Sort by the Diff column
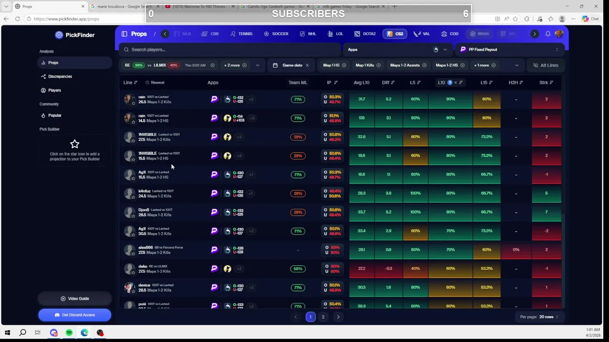Viewport: 609px width, 342px height. (x=388, y=83)
